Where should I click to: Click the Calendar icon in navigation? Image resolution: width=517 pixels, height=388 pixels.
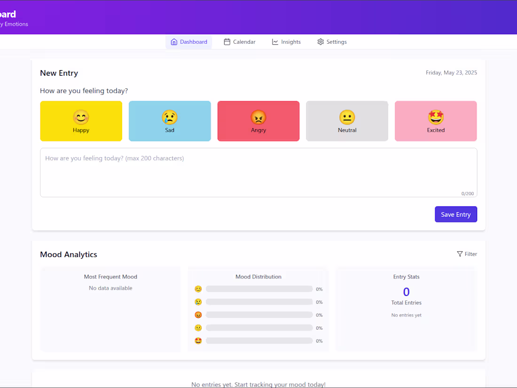(x=227, y=42)
